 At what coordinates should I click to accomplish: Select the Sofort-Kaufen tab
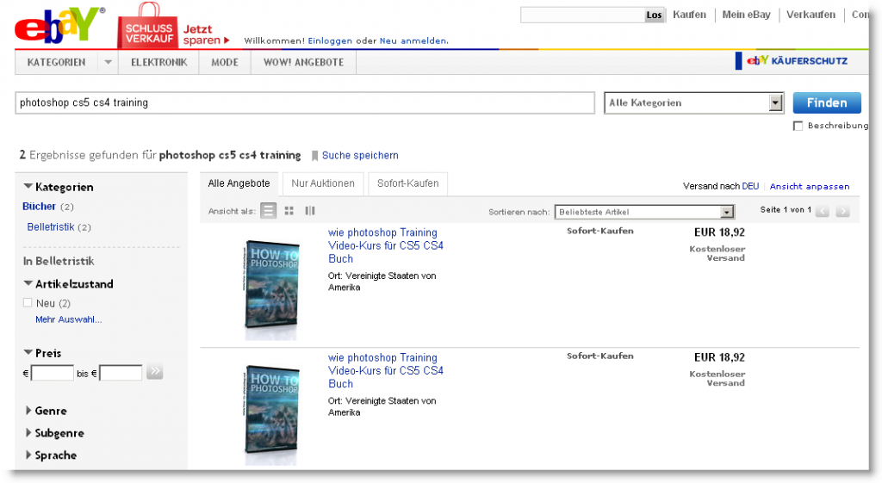(x=407, y=183)
